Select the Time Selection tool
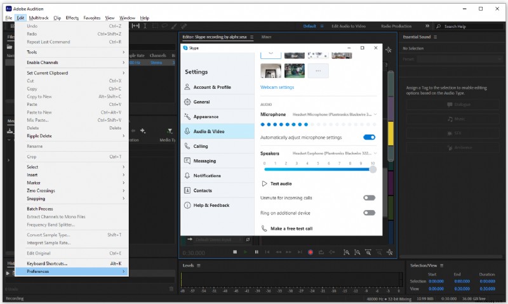 [x=145, y=26]
